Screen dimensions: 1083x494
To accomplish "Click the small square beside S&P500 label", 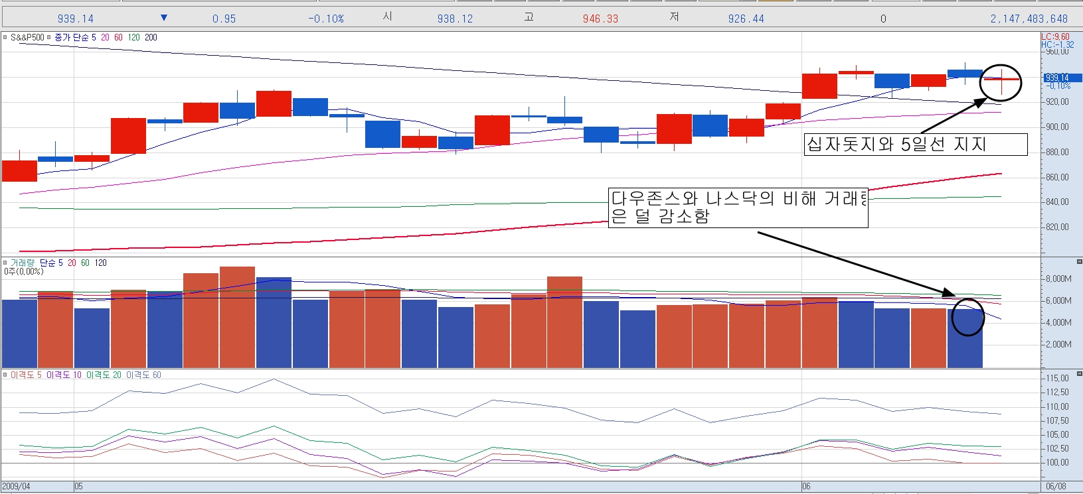I will pos(5,38).
